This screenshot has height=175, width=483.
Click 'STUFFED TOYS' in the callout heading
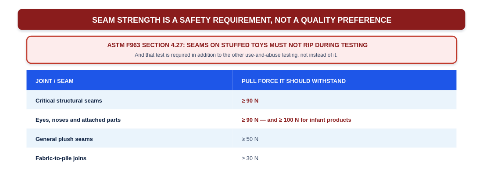click(x=248, y=45)
